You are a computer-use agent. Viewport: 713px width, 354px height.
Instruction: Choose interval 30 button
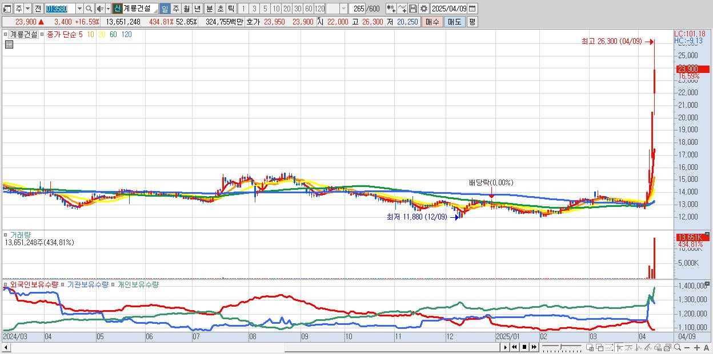tap(298, 9)
